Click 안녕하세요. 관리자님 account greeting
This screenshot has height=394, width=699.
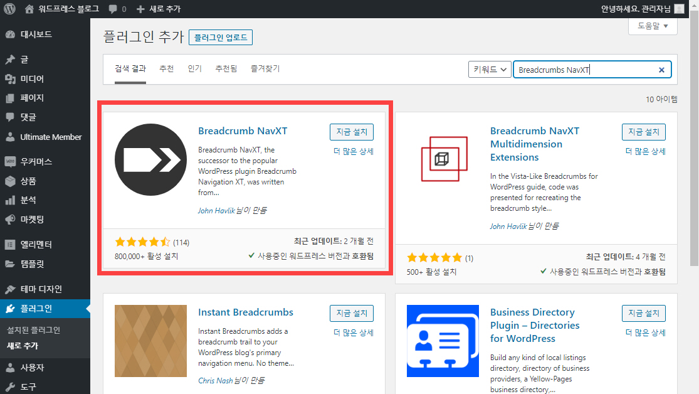tap(636, 9)
